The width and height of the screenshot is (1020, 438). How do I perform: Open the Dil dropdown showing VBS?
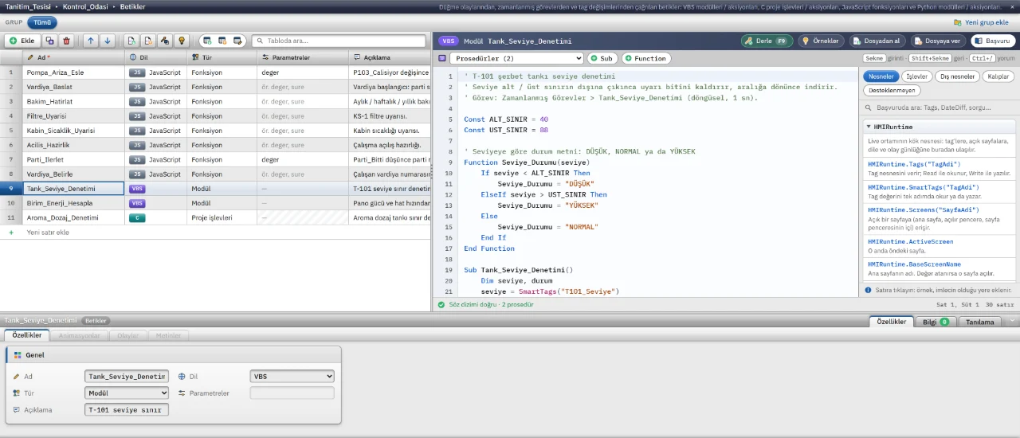click(x=292, y=377)
